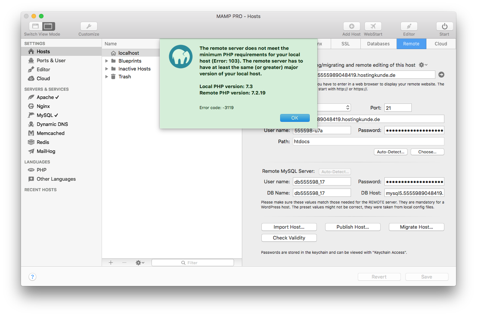Open PHP language settings

[x=41, y=170]
